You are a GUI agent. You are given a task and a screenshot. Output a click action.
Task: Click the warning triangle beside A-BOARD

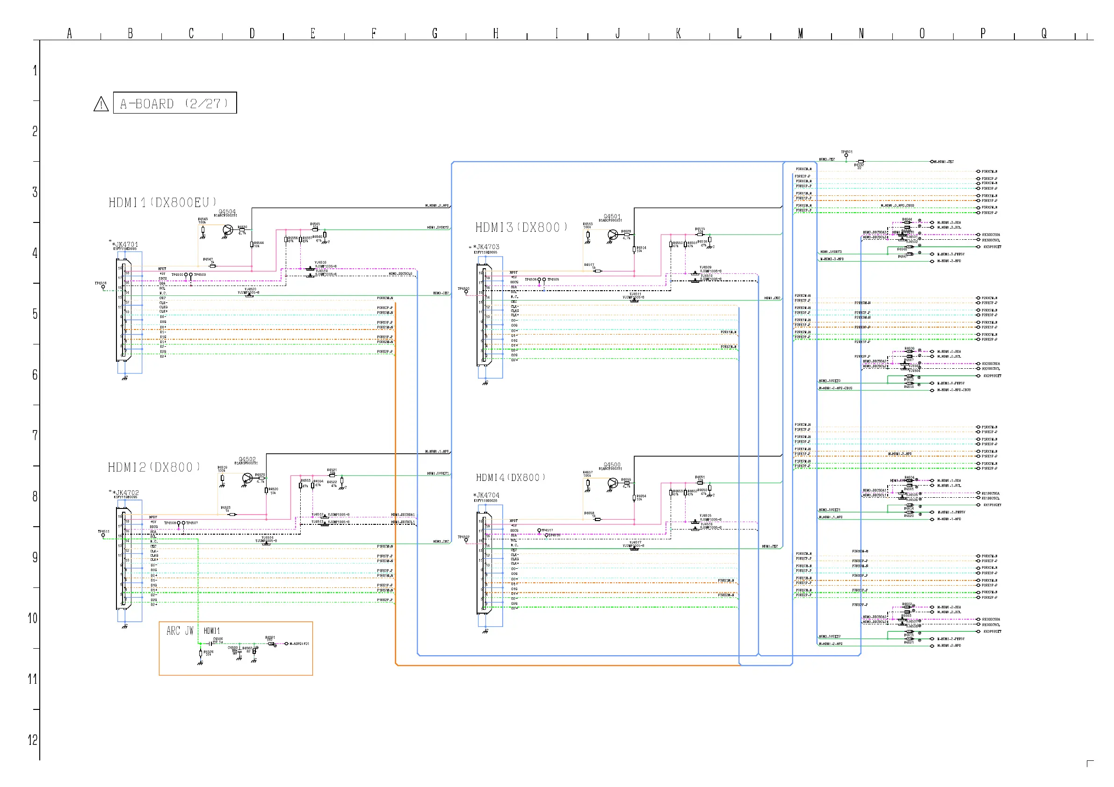click(101, 104)
